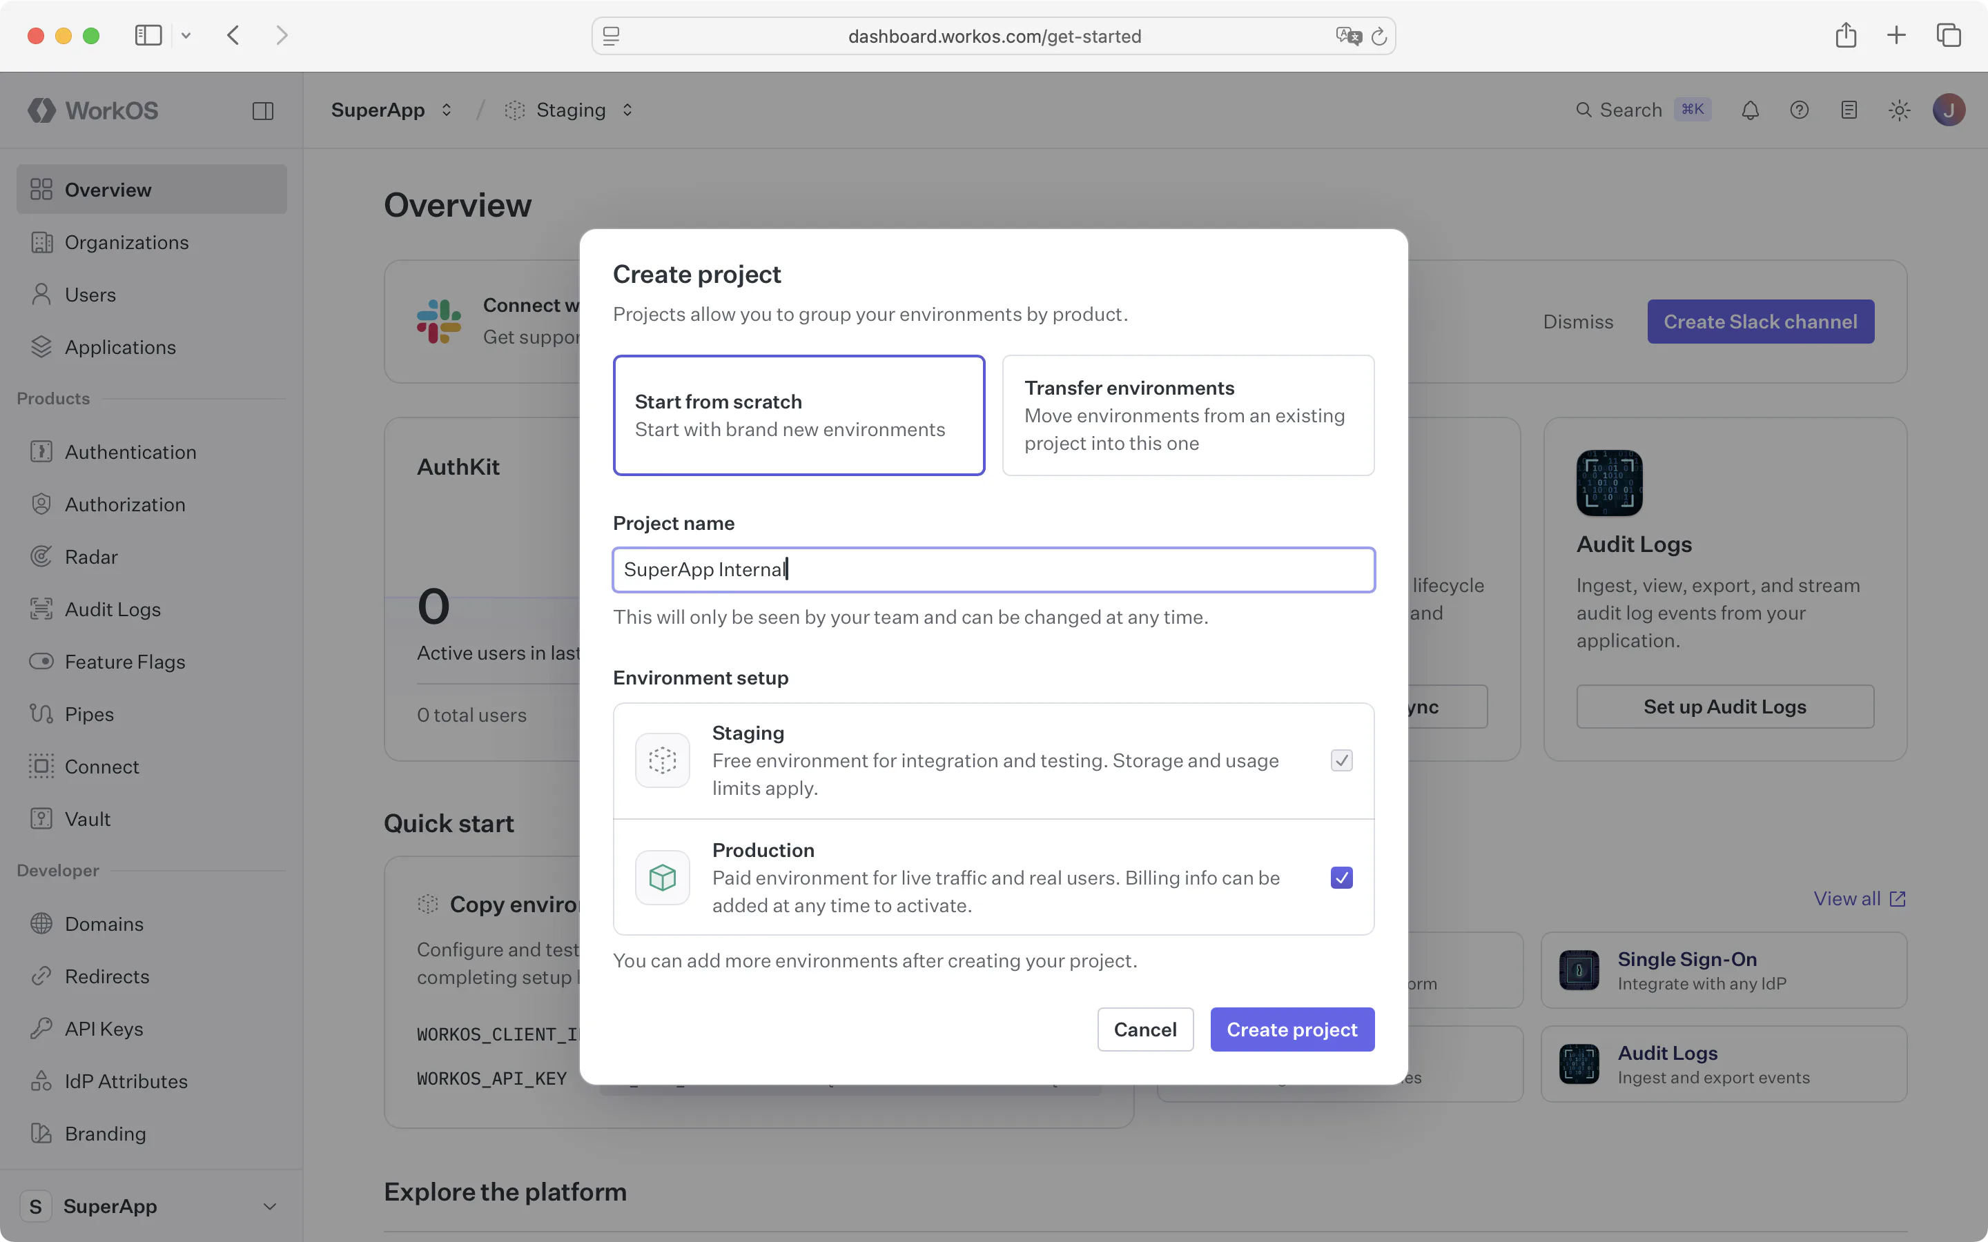
Task: Open Organizations in sidebar
Action: pos(151,242)
